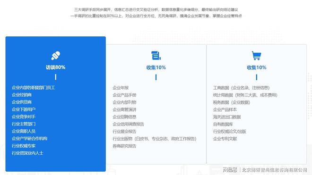Click 海关进出口数据 item
Screen dimensions: 312x175
(227, 117)
